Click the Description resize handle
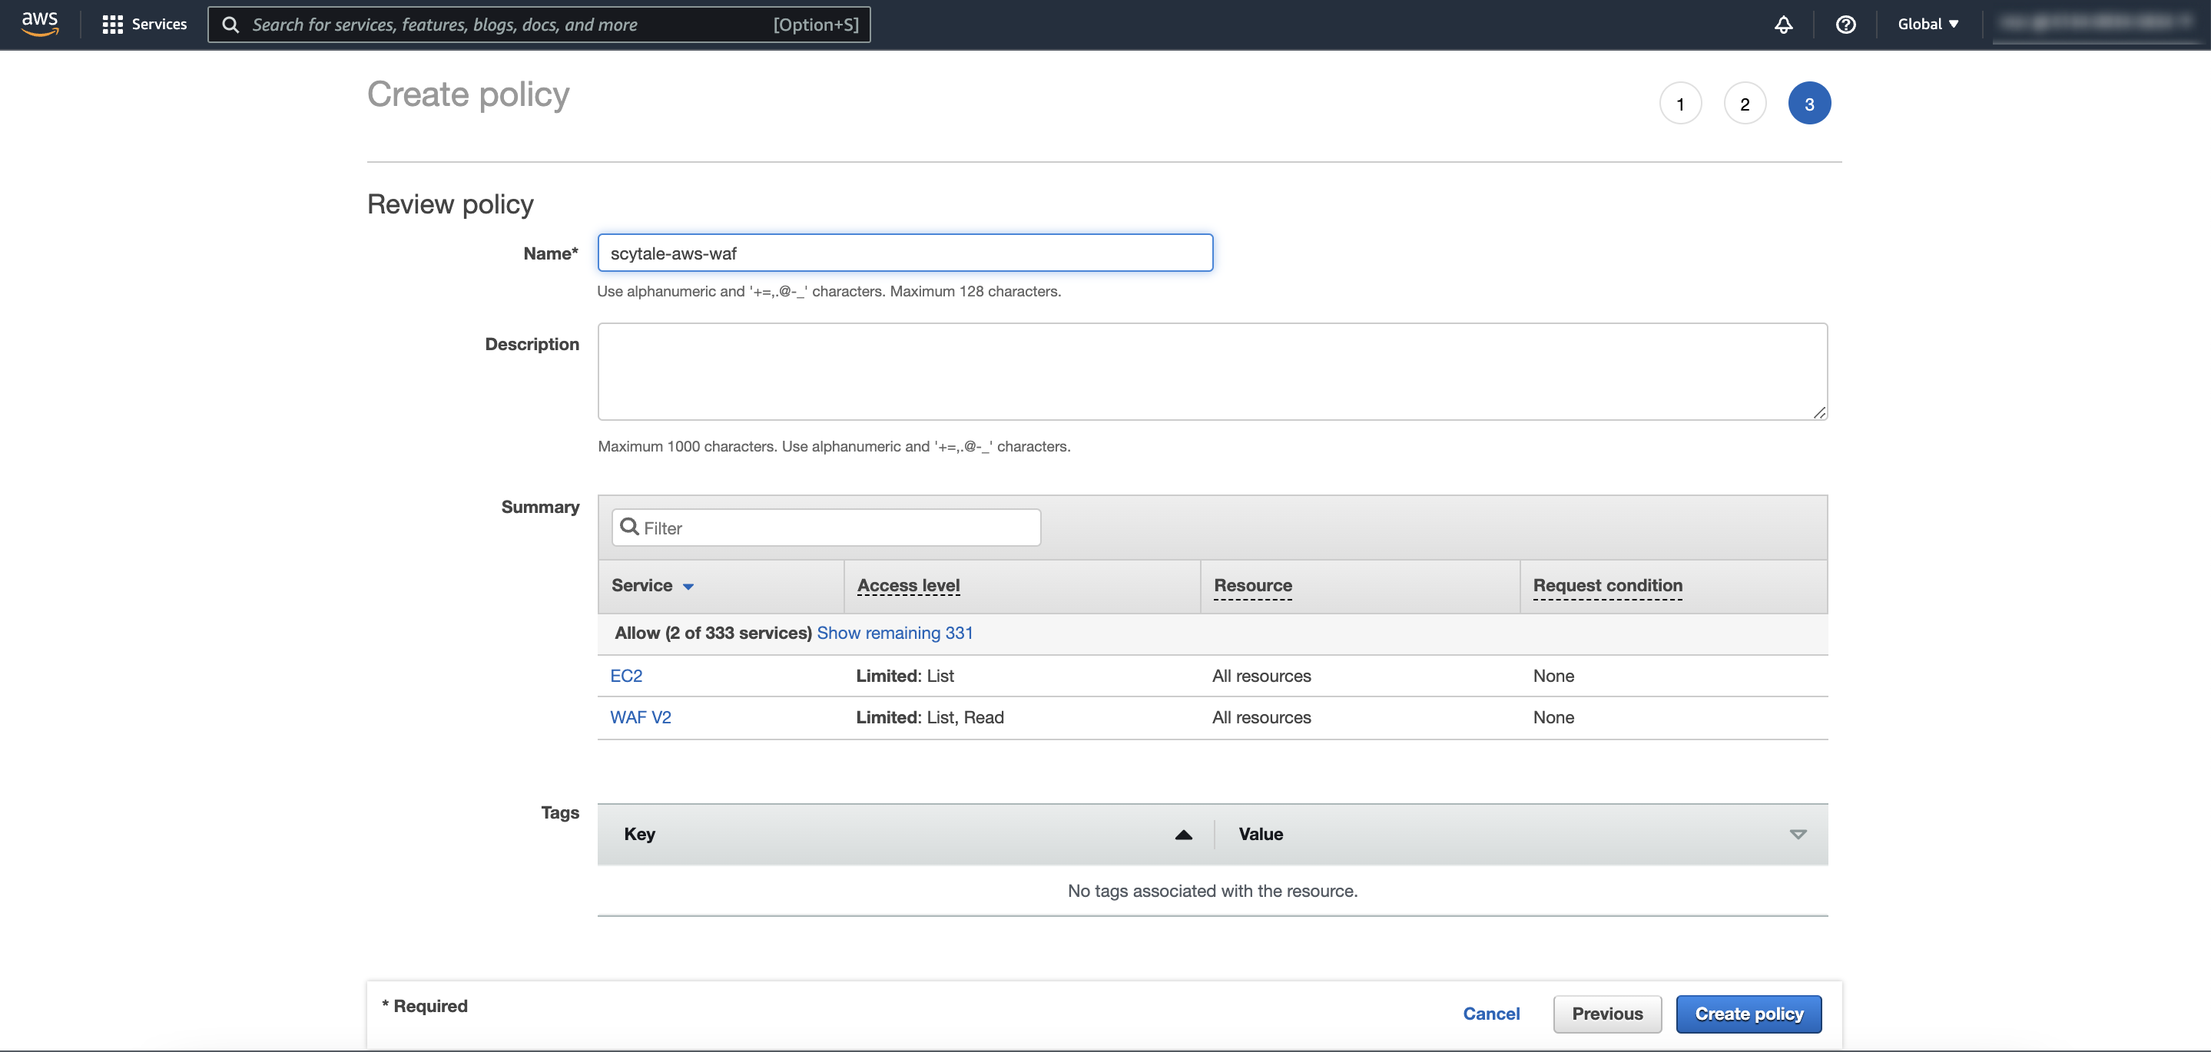2211x1052 pixels. click(1818, 412)
